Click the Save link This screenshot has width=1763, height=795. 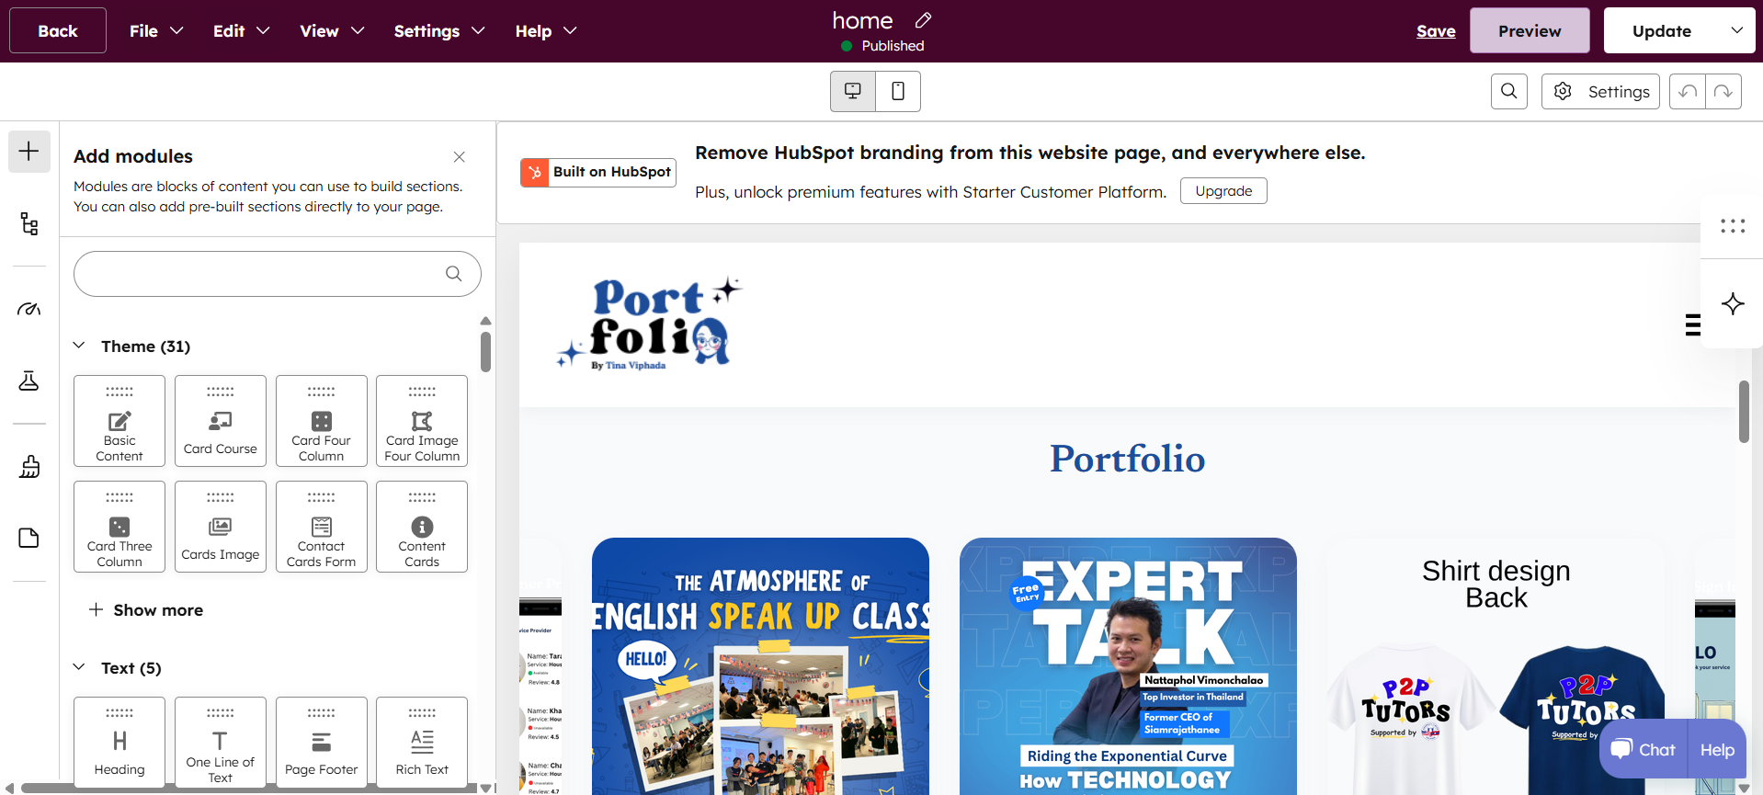[x=1436, y=31]
